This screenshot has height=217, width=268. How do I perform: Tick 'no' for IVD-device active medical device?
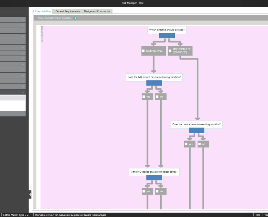pyautogui.click(x=157, y=192)
